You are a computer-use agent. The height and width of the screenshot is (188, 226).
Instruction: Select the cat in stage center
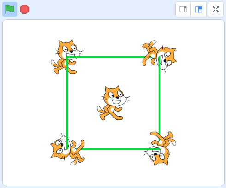[113, 103]
